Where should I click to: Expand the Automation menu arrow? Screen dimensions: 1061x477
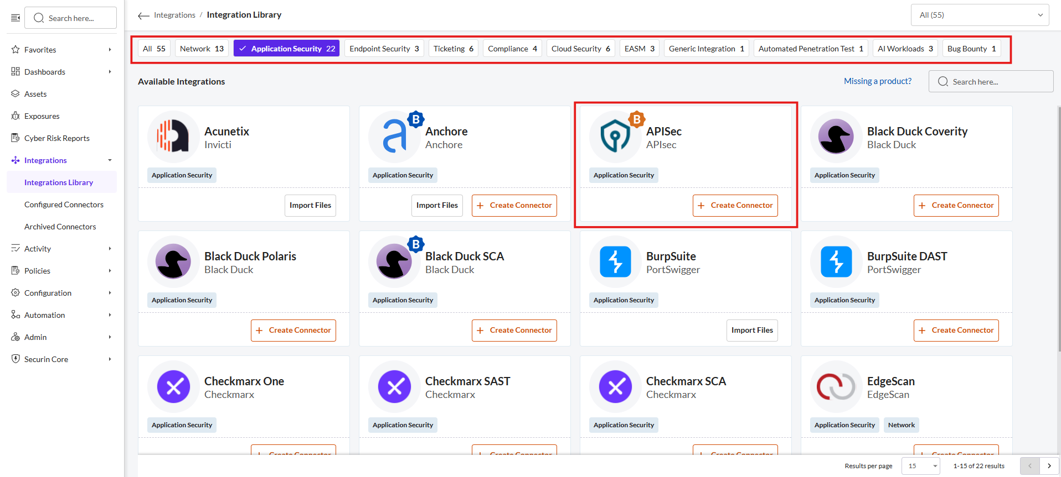[x=110, y=315]
